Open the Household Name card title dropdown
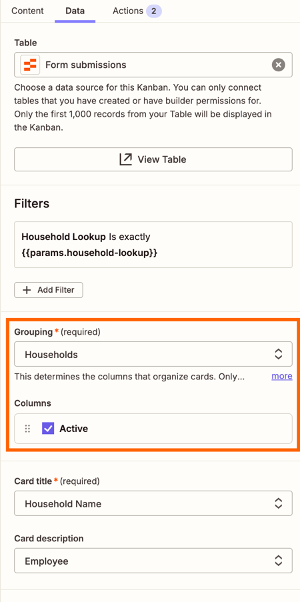The image size is (300, 602). [x=153, y=503]
